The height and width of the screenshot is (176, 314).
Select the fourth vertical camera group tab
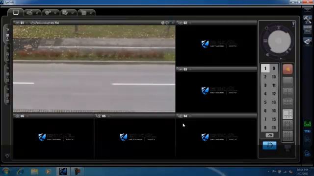point(8,95)
